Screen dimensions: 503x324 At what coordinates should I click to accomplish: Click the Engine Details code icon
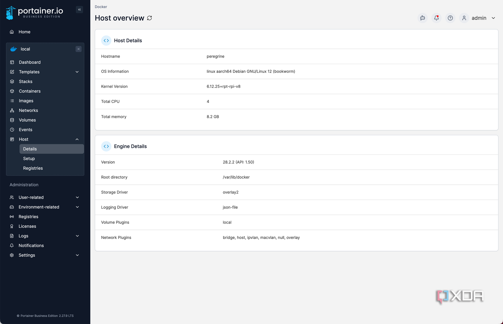[x=106, y=146]
